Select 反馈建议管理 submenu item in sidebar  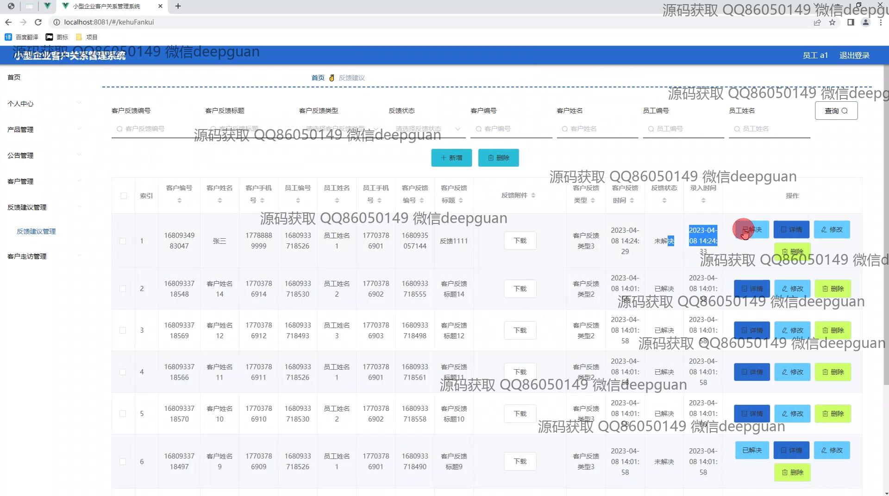coord(36,231)
